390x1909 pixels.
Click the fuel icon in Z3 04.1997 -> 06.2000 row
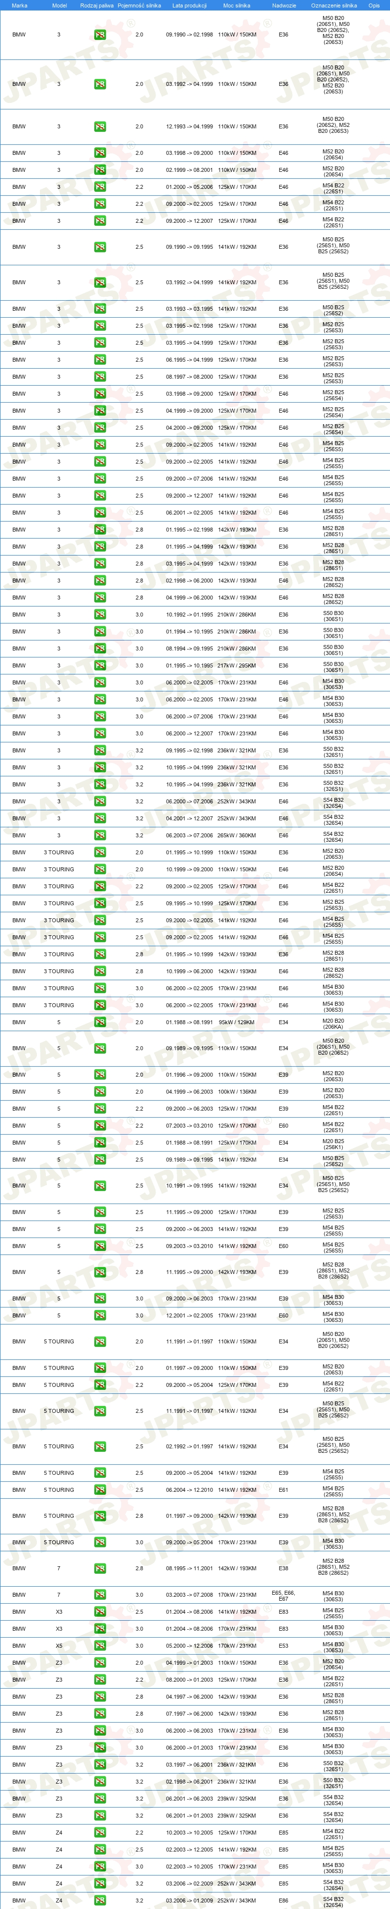point(100,1696)
